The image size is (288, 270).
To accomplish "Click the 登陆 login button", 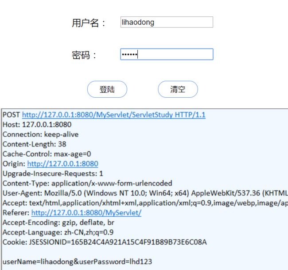I will pyautogui.click(x=107, y=89).
